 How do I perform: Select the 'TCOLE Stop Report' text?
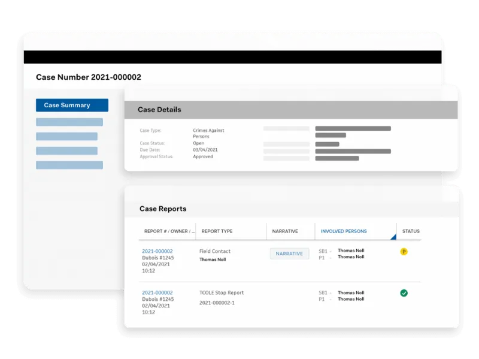[222, 292]
